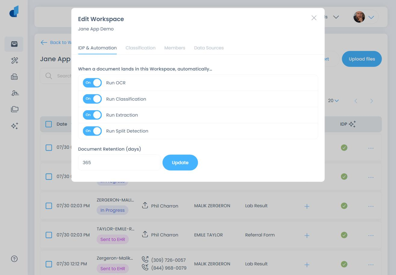Open more options for Referral Form row
The width and height of the screenshot is (396, 275).
pyautogui.click(x=371, y=236)
